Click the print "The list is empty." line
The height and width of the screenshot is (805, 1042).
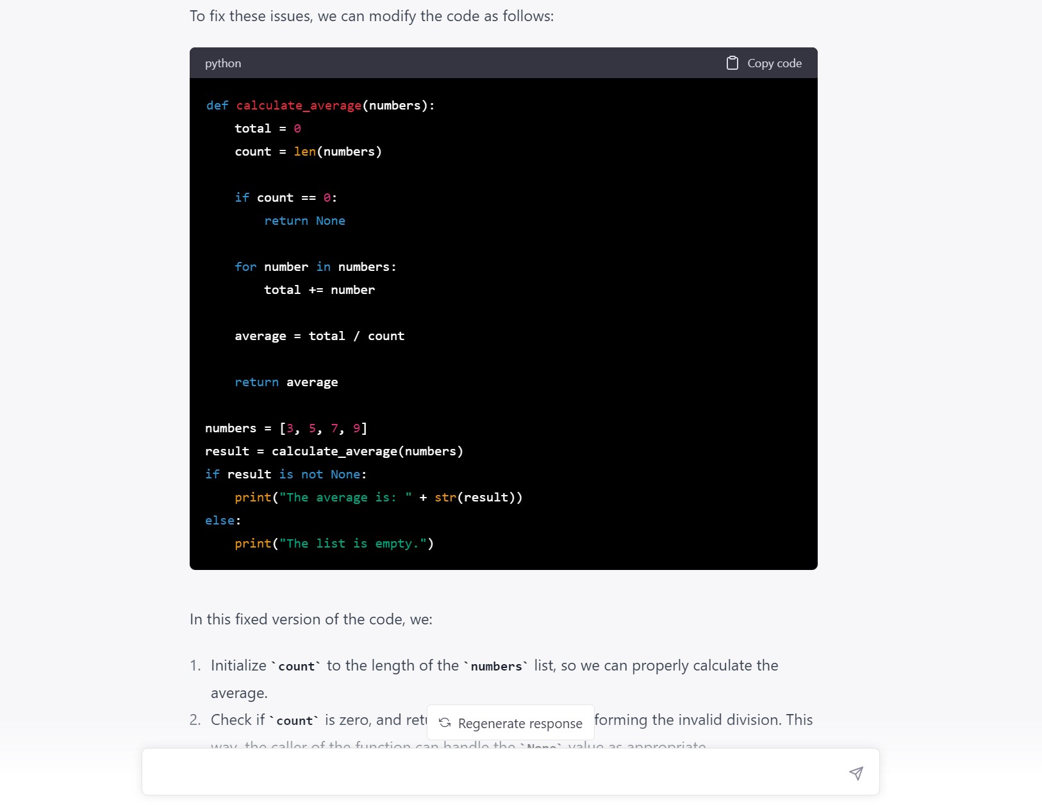pos(334,544)
